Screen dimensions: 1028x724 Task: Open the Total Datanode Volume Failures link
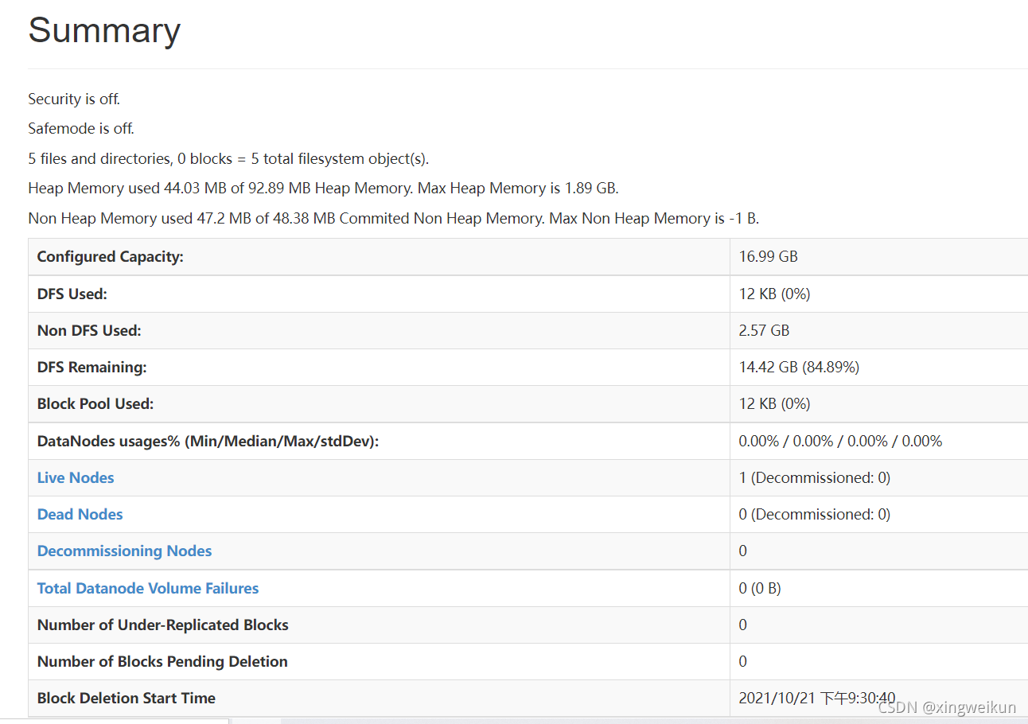[x=148, y=589]
